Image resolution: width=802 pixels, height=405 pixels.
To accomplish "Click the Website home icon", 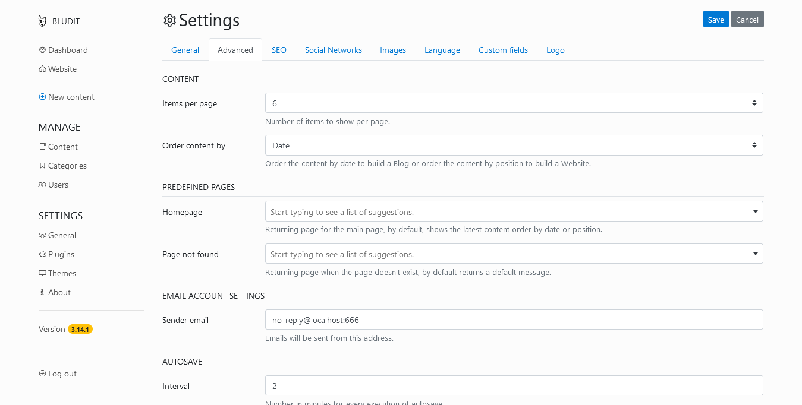I will (42, 69).
